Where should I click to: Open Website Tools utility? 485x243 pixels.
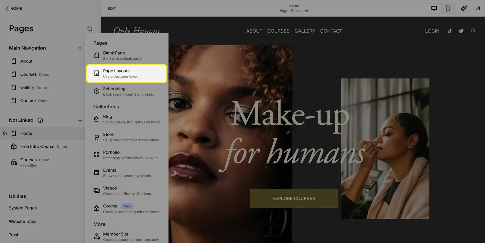(x=23, y=221)
